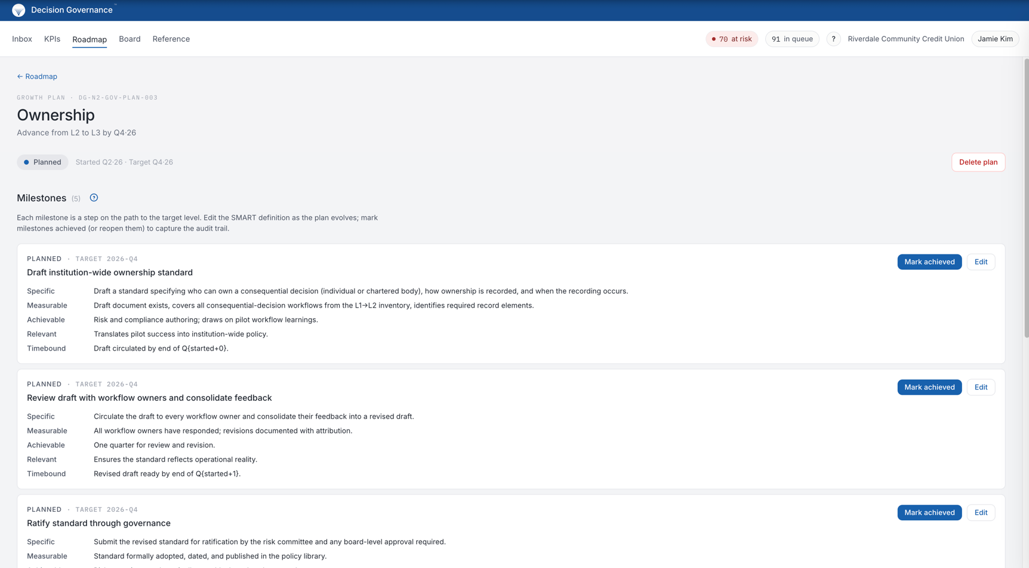The height and width of the screenshot is (568, 1029).
Task: Open the Board tab
Action: pyautogui.click(x=130, y=39)
